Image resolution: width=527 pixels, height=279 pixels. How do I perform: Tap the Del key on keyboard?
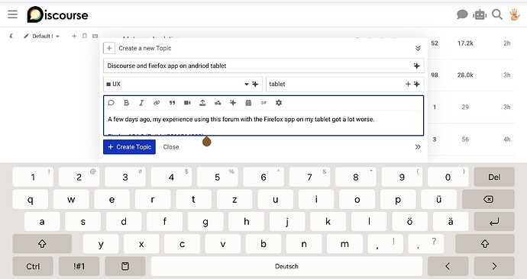494,177
